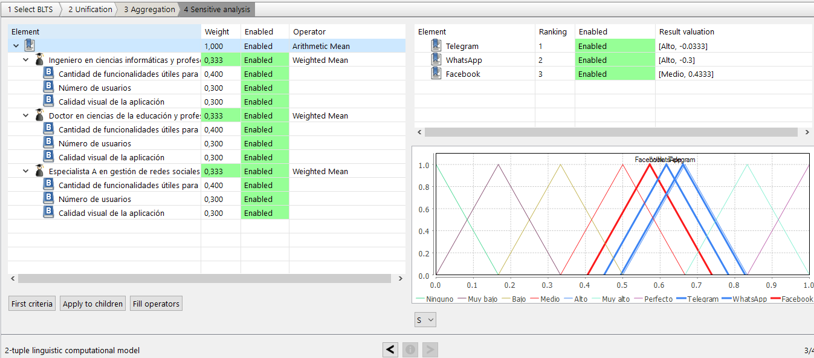Click the Telegram element icon in ranking table

tap(436, 46)
